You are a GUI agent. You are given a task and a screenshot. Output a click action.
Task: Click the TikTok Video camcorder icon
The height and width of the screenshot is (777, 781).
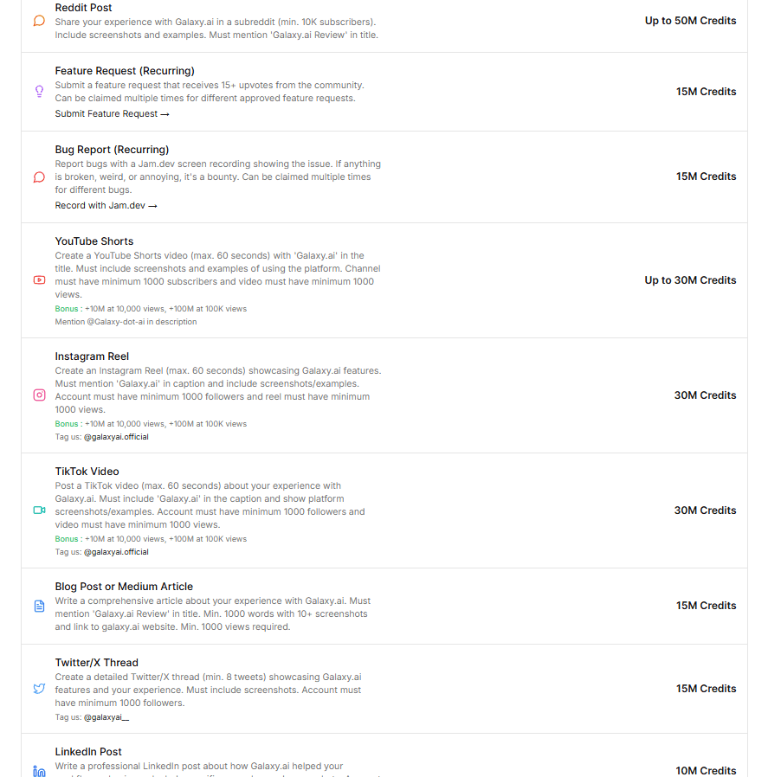tap(39, 511)
